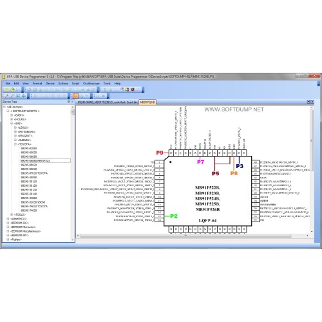The width and height of the screenshot is (322, 322).
Task: Open the View menu
Action: pyautogui.click(x=26, y=83)
